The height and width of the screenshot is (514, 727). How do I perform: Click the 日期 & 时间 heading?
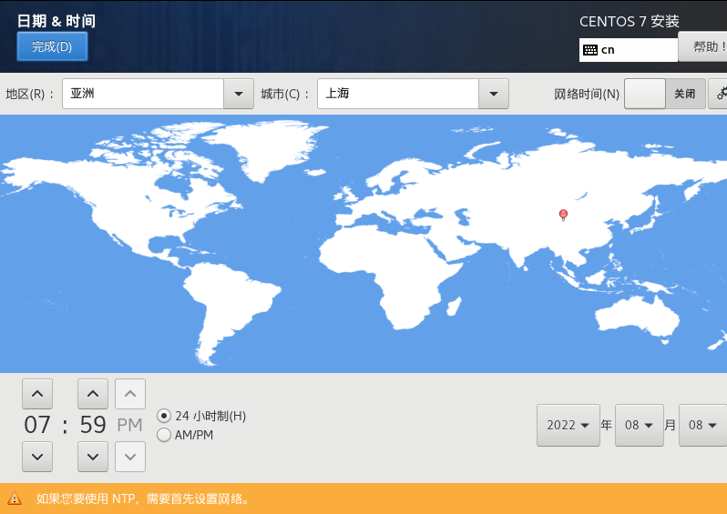(x=56, y=21)
